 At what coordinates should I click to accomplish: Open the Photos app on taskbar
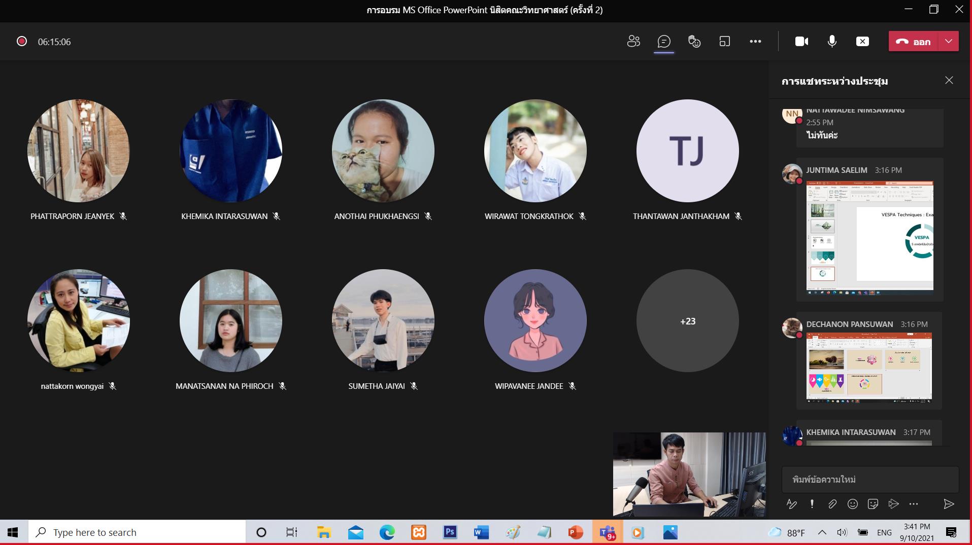670,532
